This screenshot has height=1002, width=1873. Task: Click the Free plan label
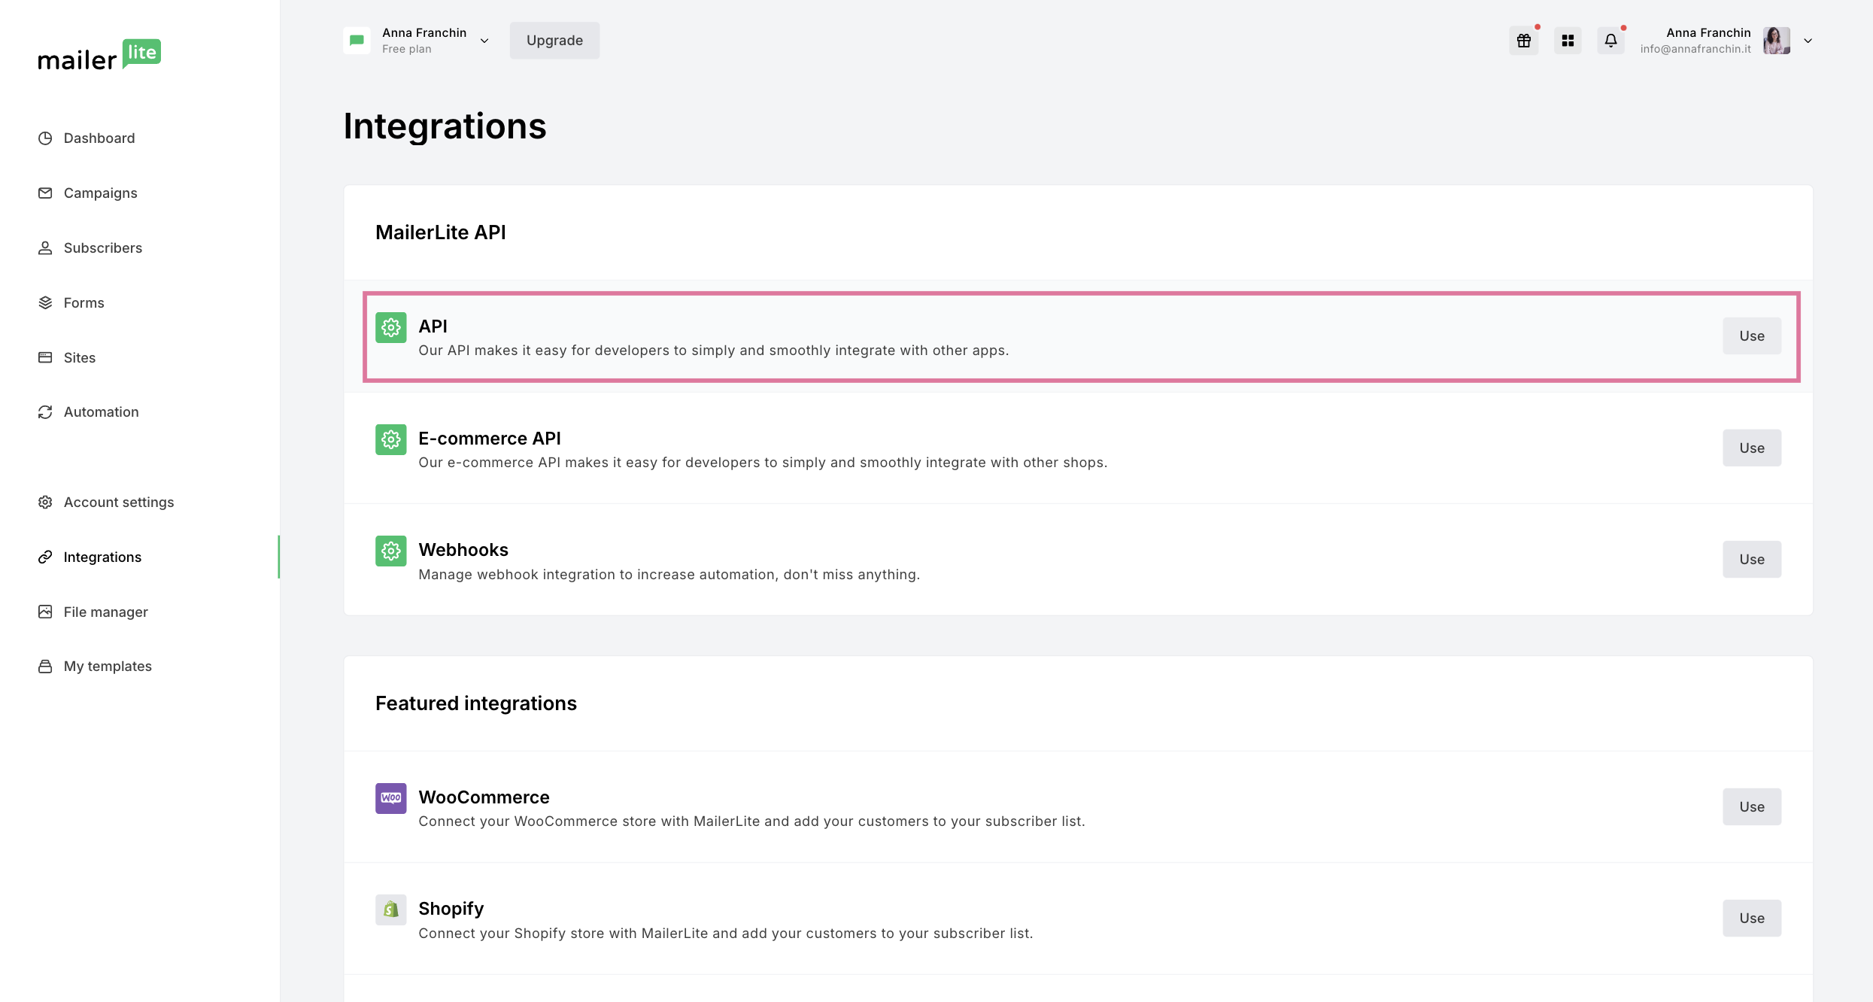(407, 49)
